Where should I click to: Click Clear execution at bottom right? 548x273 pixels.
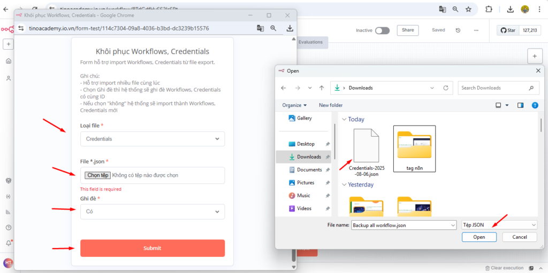tap(504, 268)
